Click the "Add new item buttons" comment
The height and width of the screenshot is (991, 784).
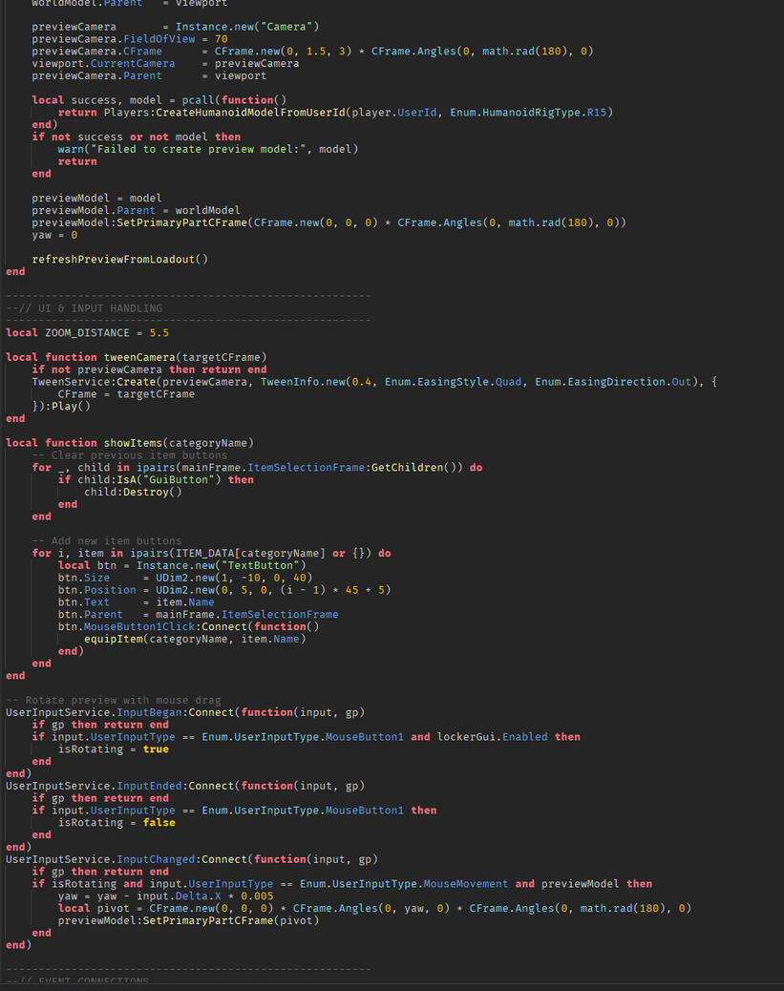(x=107, y=541)
